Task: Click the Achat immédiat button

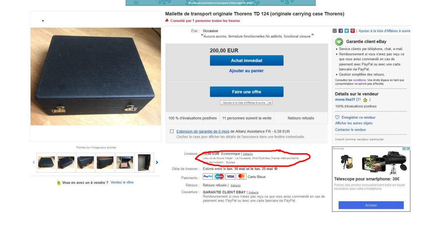Action: (x=247, y=60)
